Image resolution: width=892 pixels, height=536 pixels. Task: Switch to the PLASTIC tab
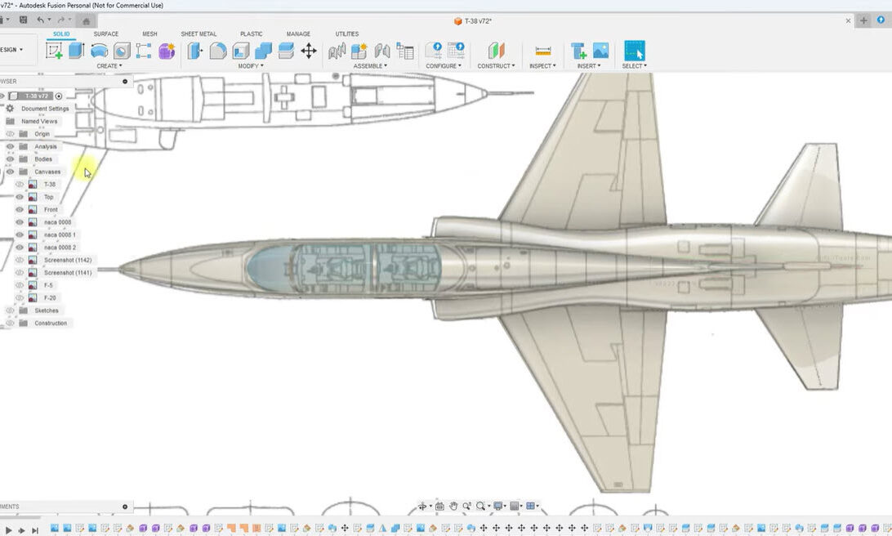pyautogui.click(x=252, y=34)
